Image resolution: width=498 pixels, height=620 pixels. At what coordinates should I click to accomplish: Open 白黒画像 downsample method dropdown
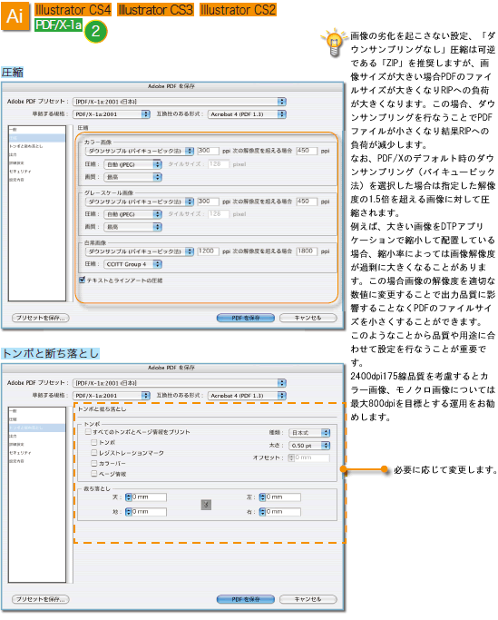point(139,251)
